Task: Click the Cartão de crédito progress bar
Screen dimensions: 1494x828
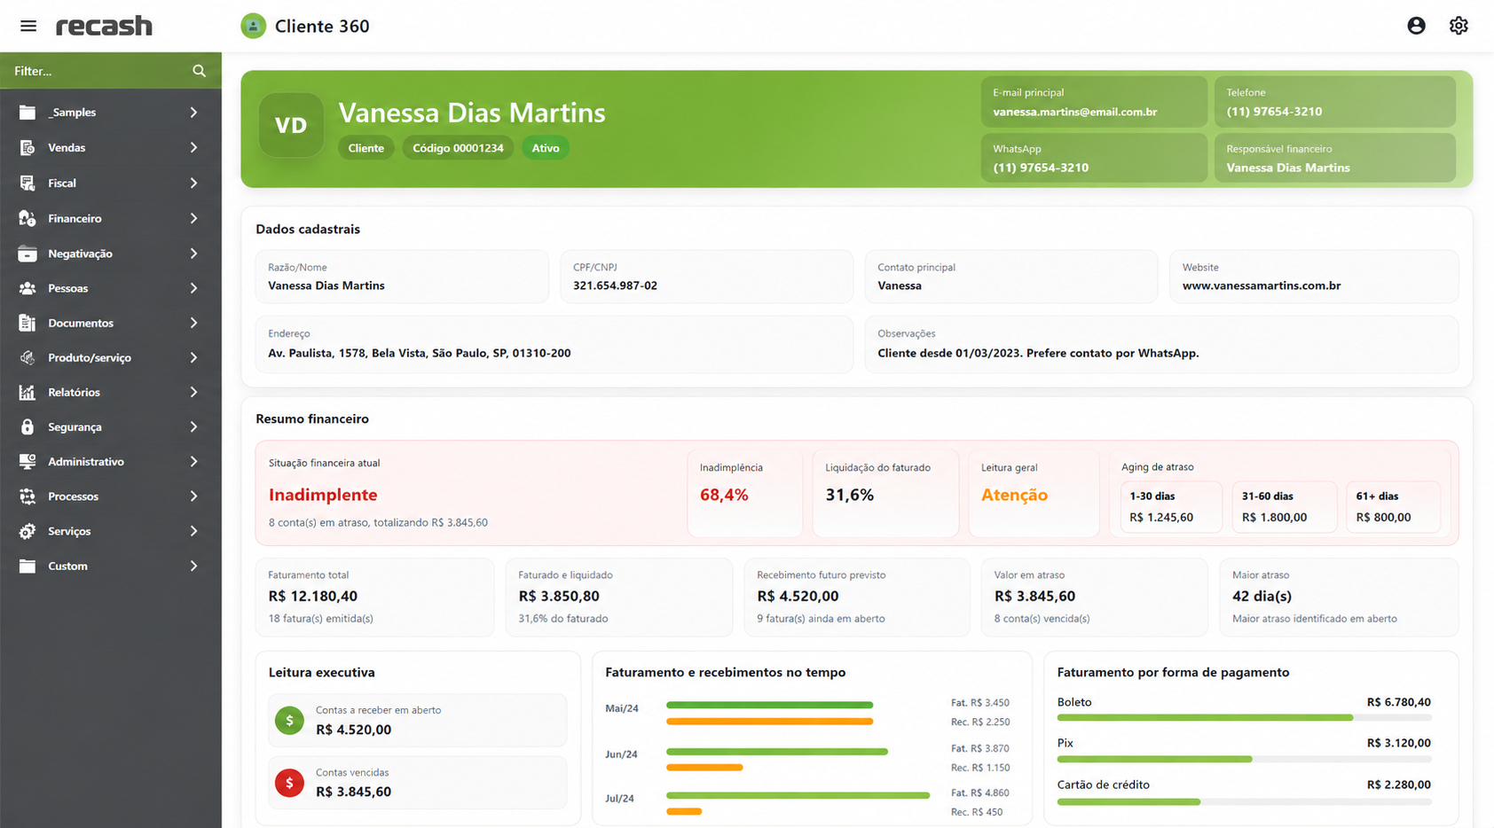Action: [x=1244, y=801]
